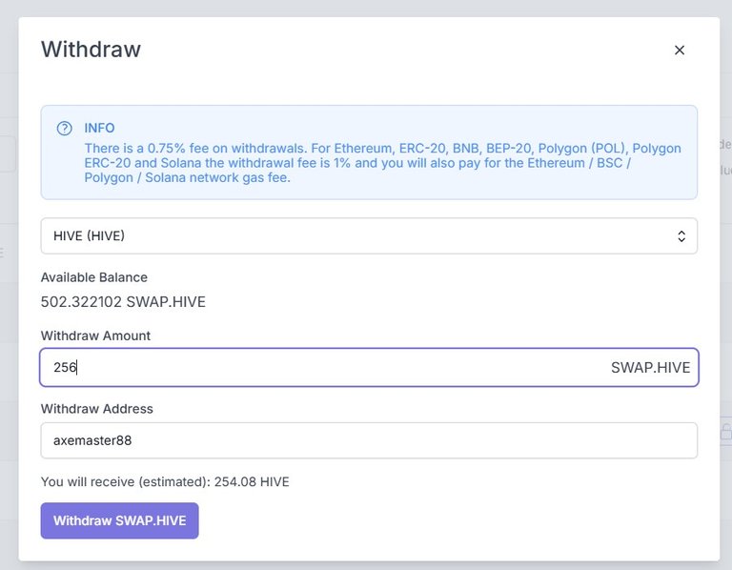The height and width of the screenshot is (570, 732).
Task: Open the HIVE (HIVE) token dropdown
Action: coord(369,235)
